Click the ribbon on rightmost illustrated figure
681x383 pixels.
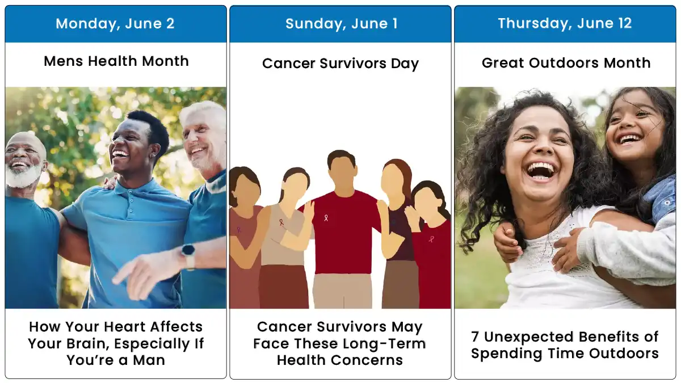pyautogui.click(x=431, y=239)
